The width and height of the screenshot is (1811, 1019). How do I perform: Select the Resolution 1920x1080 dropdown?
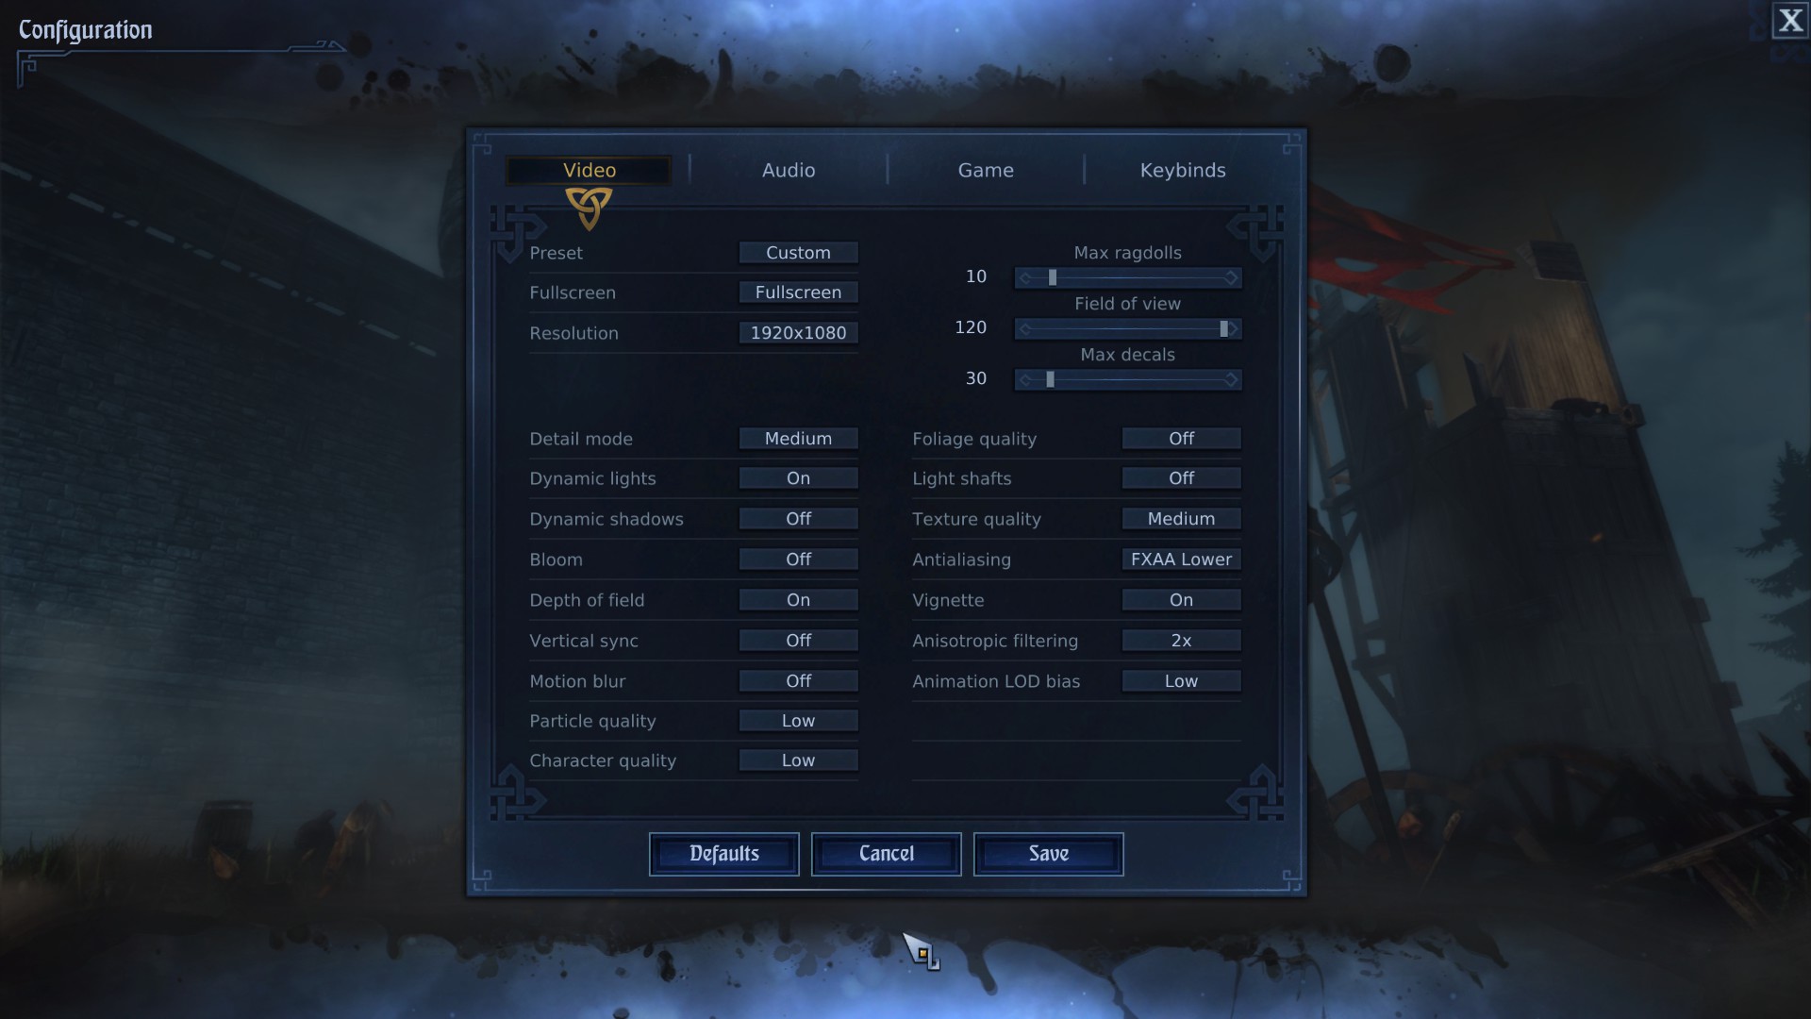point(797,332)
